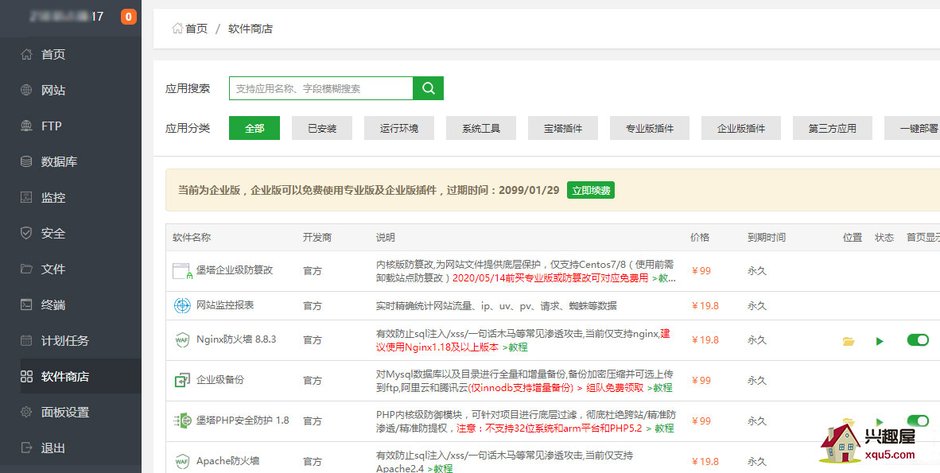
Task: Select the 企业版插件 category tab
Action: tap(741, 128)
